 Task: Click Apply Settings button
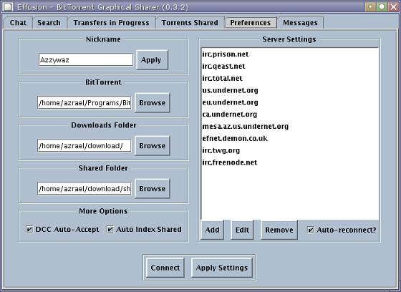[222, 268]
